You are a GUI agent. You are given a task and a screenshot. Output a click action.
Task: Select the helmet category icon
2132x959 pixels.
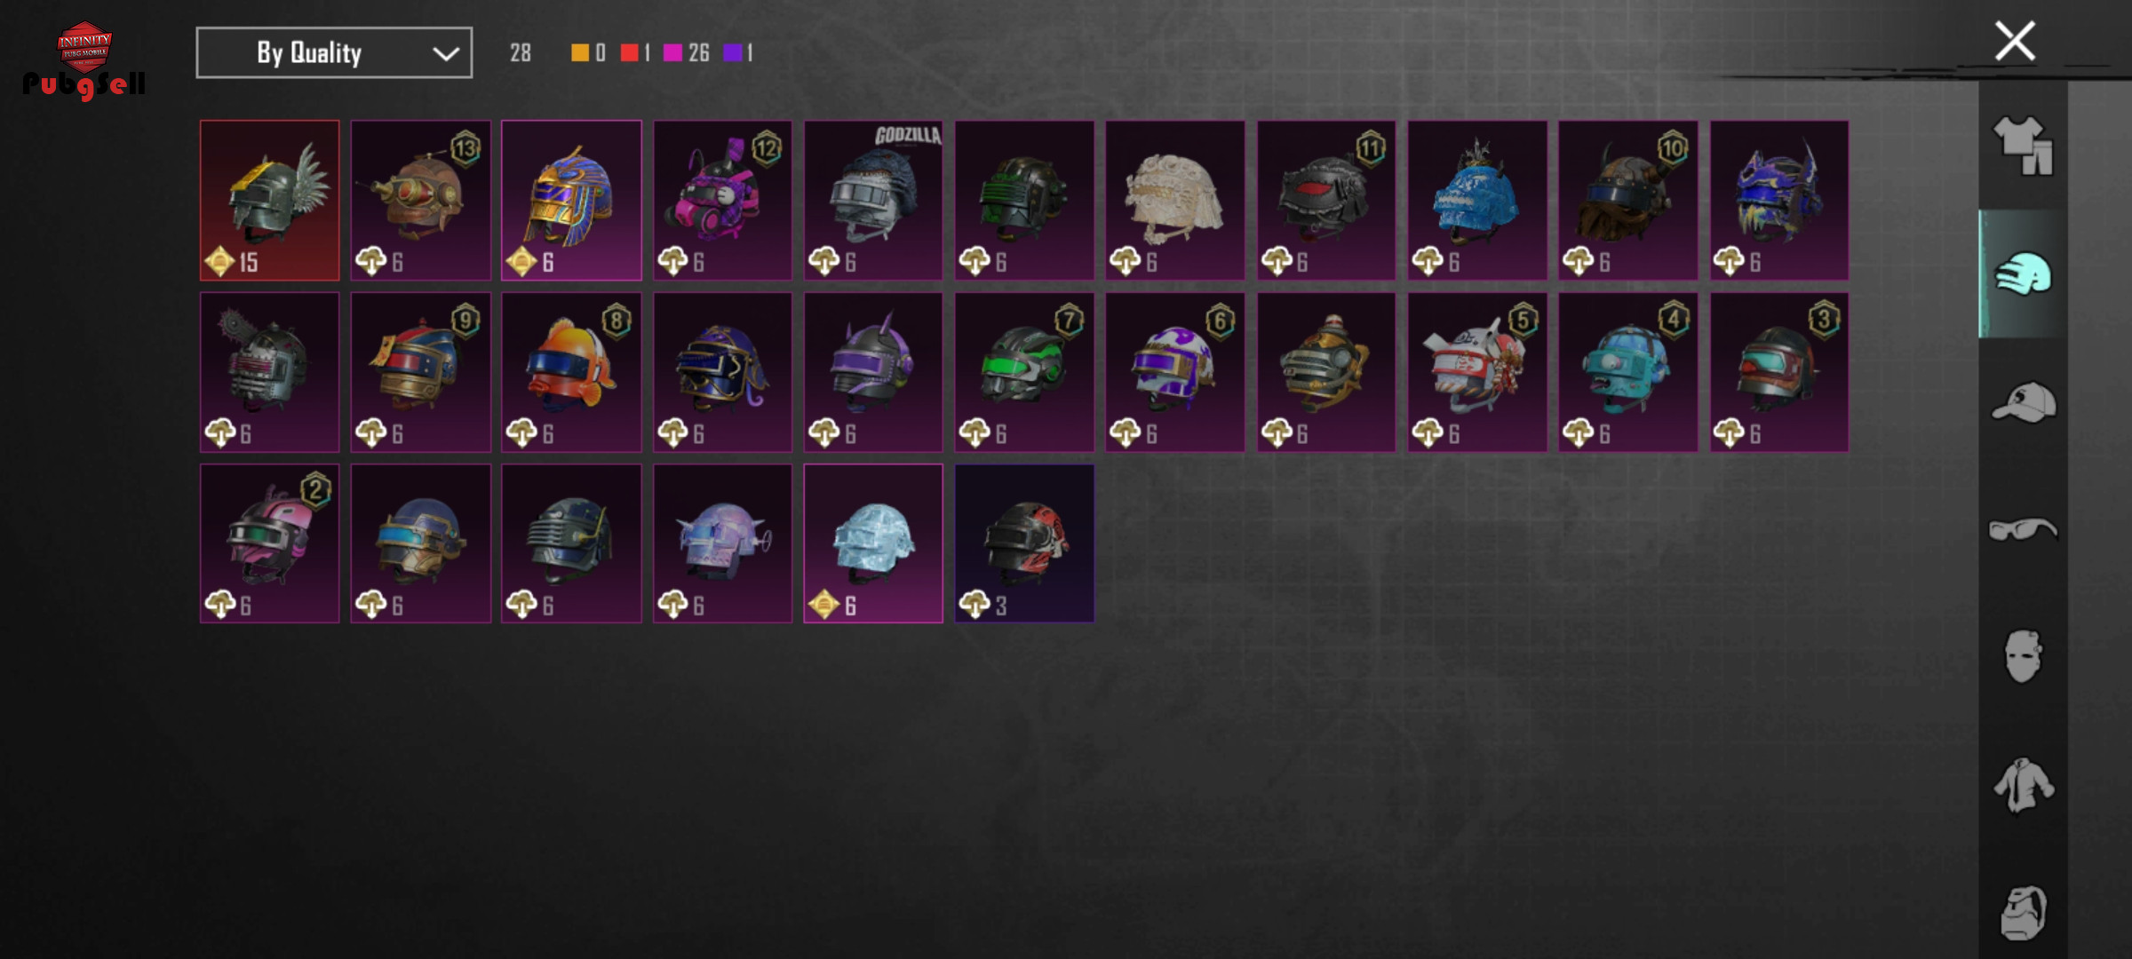coord(2023,273)
